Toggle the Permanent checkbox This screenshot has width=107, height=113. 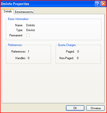(x=28, y=35)
